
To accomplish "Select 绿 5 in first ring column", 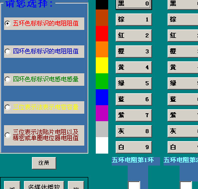I will [x=134, y=83].
